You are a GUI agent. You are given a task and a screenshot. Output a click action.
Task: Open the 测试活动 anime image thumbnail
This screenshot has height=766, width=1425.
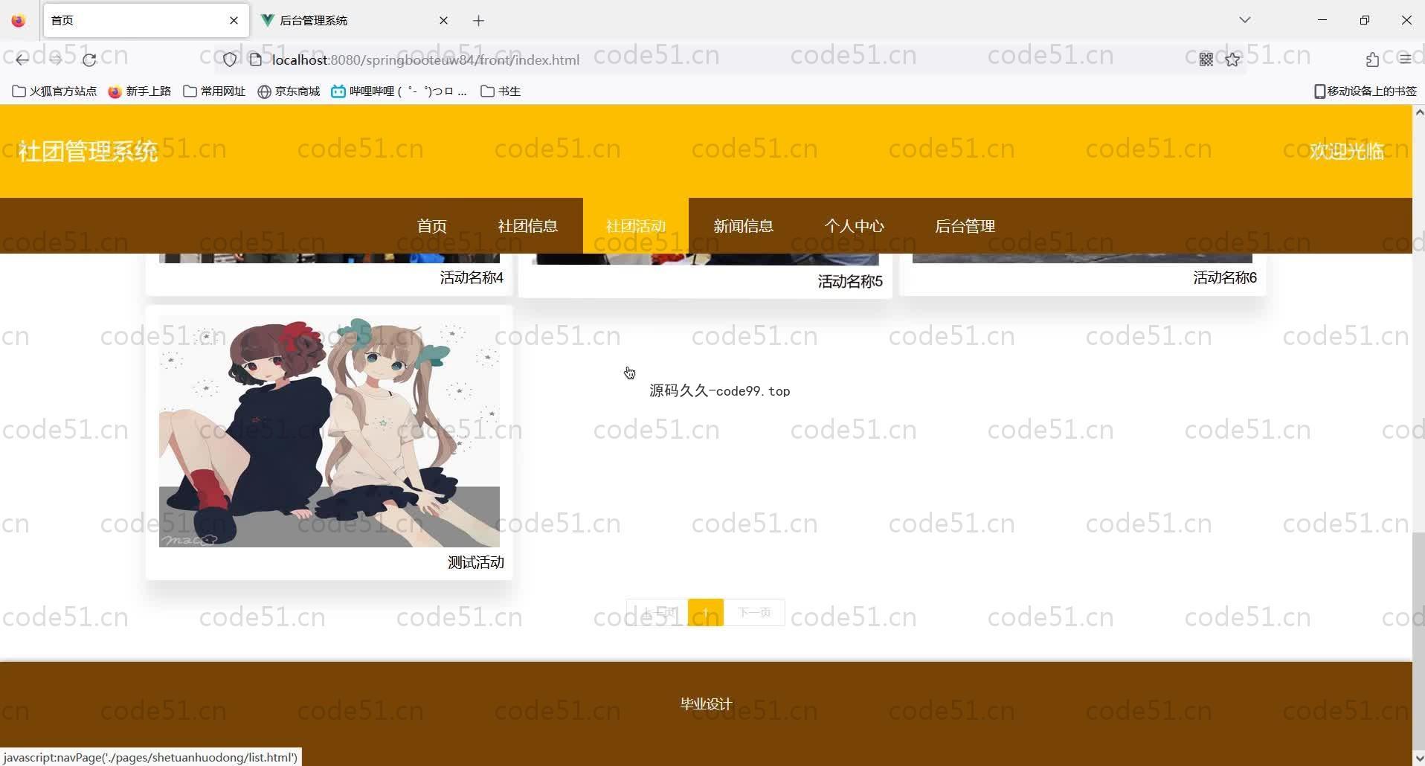click(329, 431)
